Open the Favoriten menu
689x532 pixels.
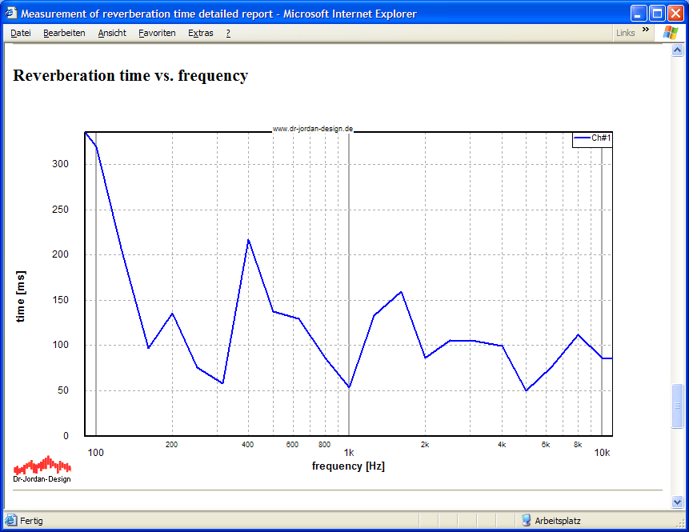click(x=157, y=33)
